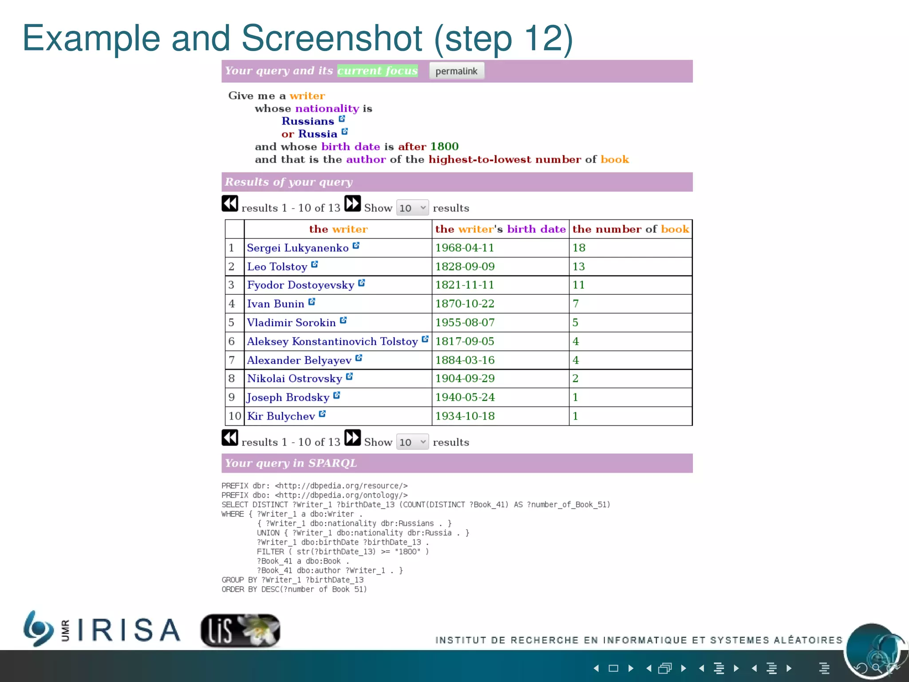Open external link icon for Joseph Brodsky

tap(337, 395)
